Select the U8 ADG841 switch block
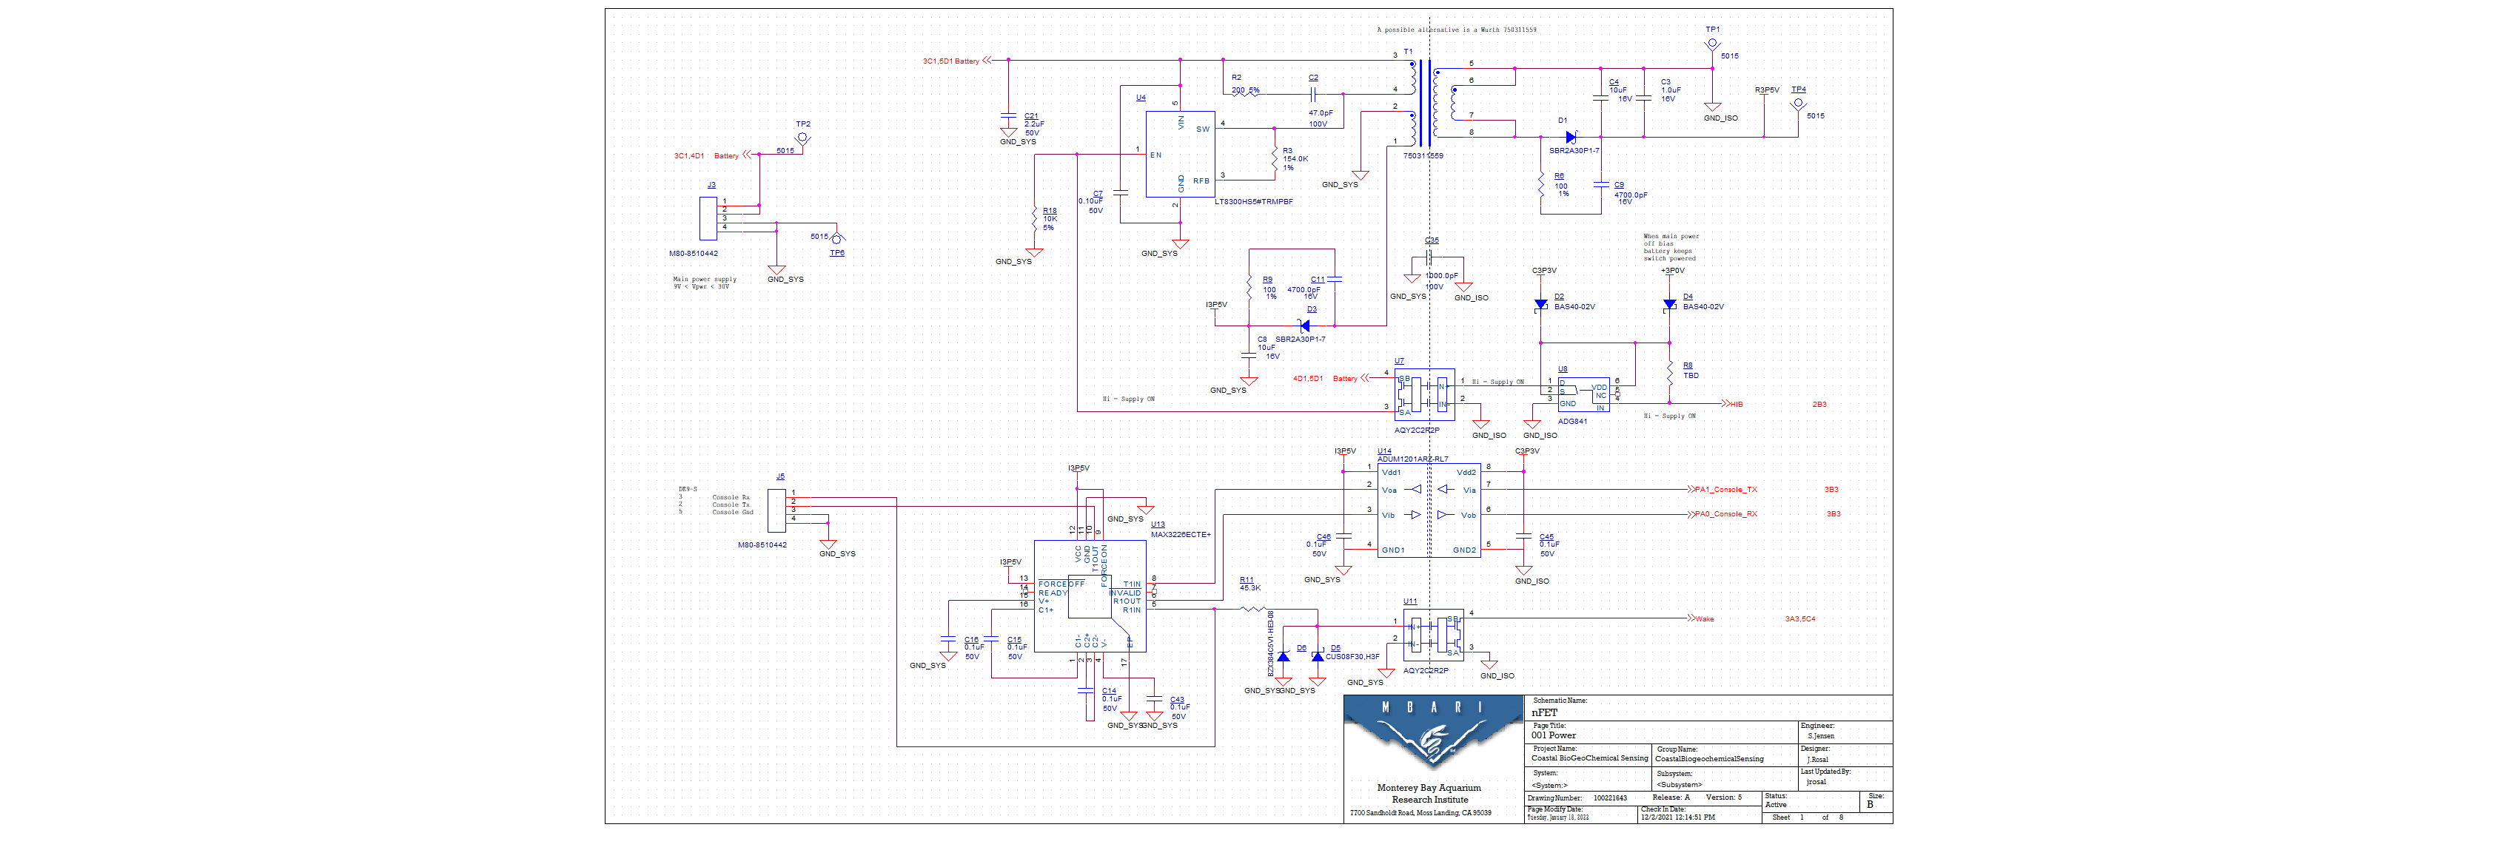The image size is (2516, 850). pos(1583,394)
